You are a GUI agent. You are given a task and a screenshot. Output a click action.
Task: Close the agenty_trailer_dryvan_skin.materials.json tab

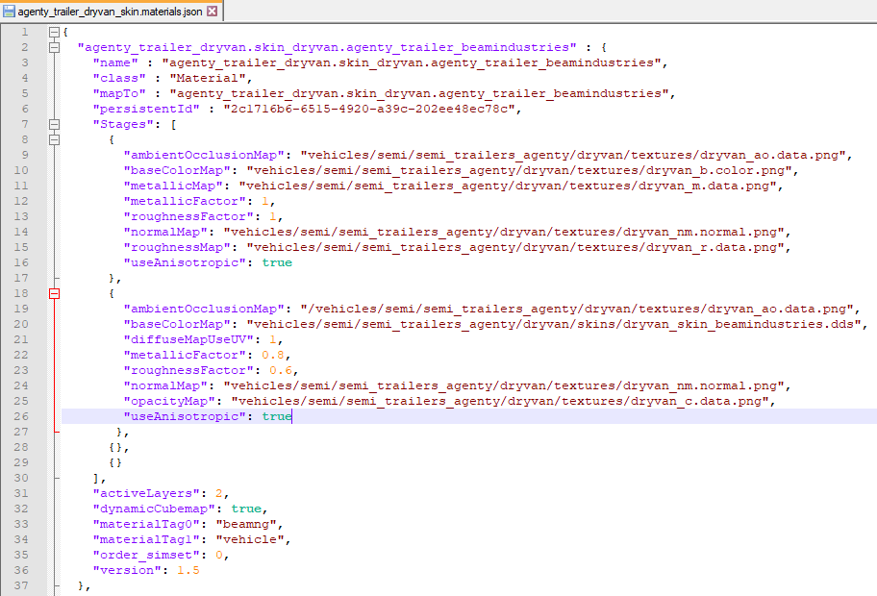213,12
